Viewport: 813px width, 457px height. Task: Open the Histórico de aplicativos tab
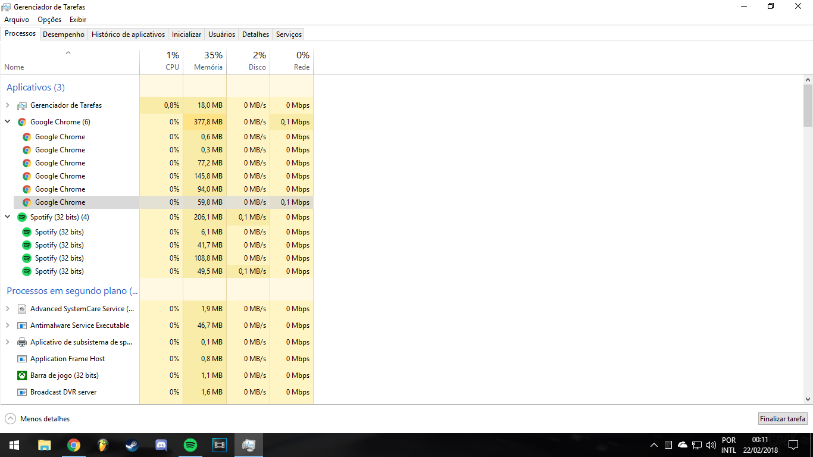pyautogui.click(x=128, y=35)
